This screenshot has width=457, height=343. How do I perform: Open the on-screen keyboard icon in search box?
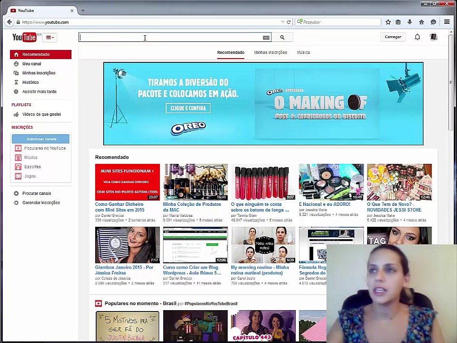point(266,38)
